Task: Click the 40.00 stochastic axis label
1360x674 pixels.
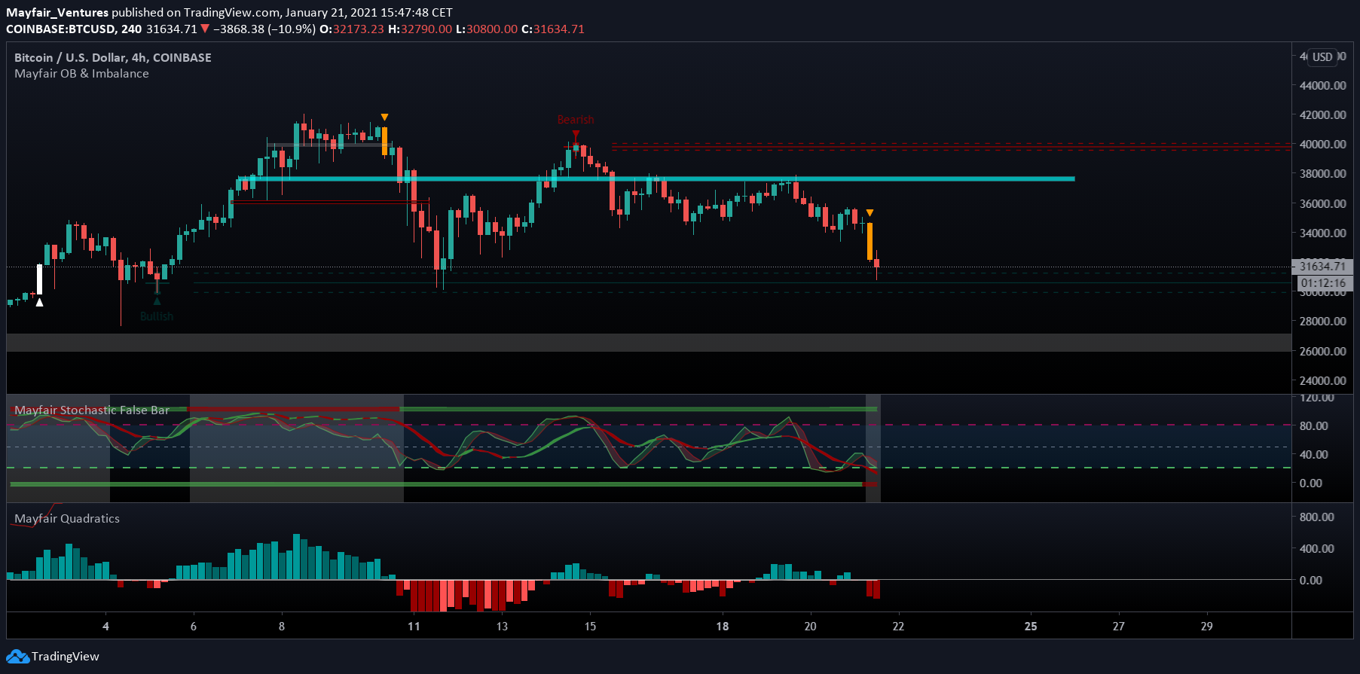Action: 1313,454
